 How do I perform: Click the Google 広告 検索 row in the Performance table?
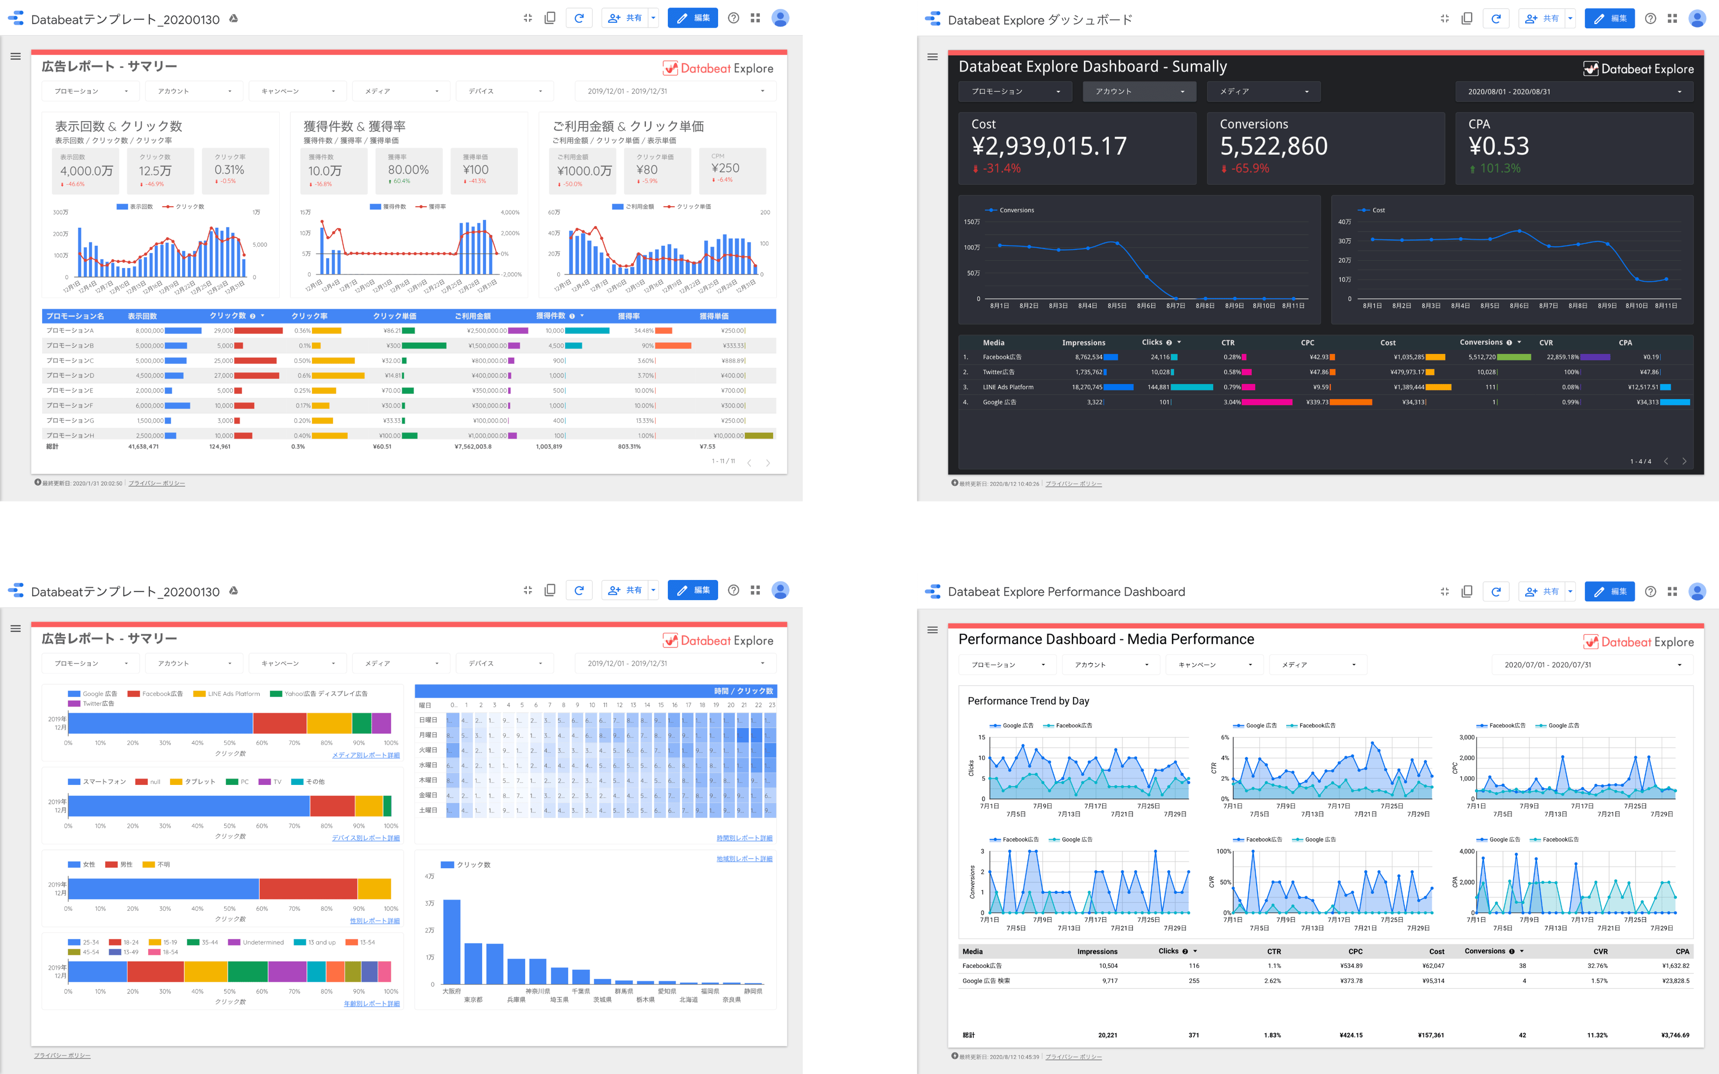pos(1326,981)
